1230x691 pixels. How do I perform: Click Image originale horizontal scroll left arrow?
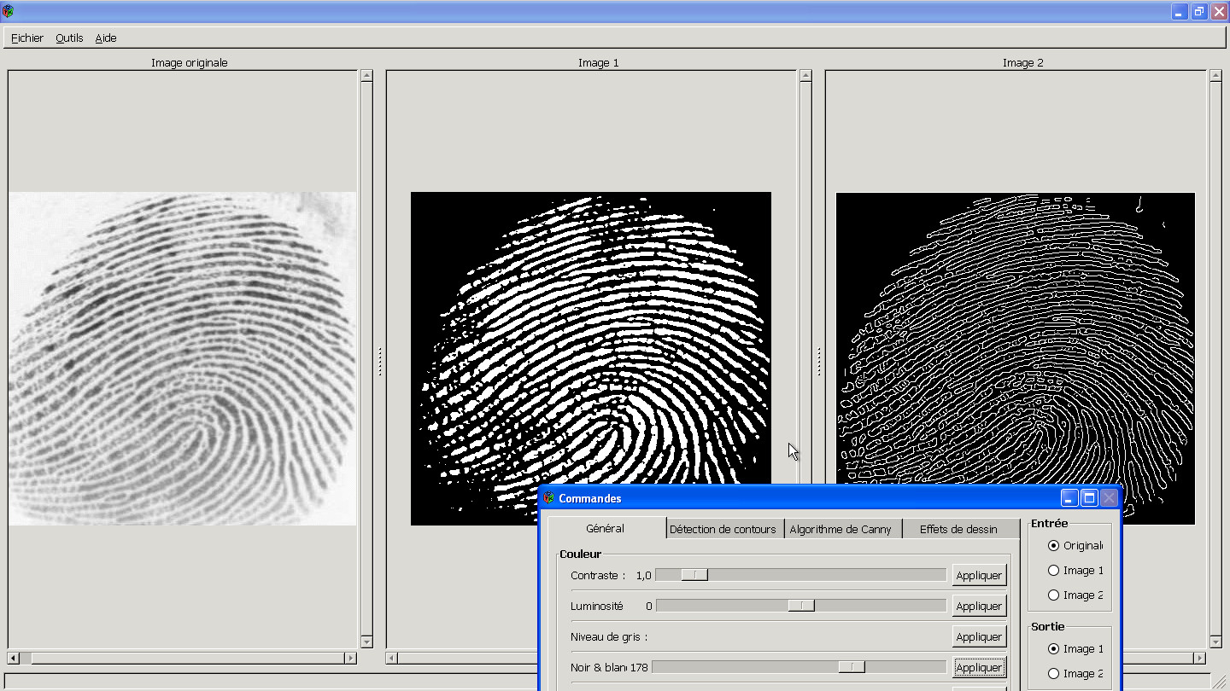(x=13, y=659)
